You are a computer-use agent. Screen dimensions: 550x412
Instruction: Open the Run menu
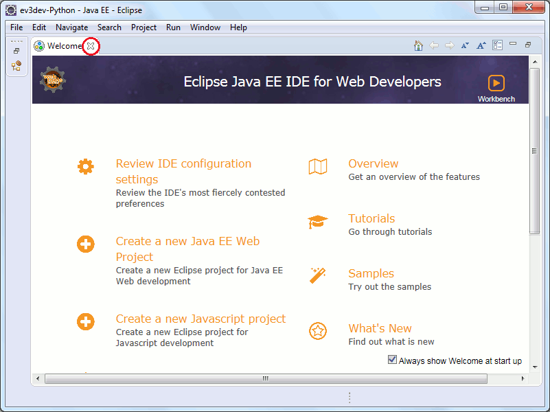click(173, 27)
